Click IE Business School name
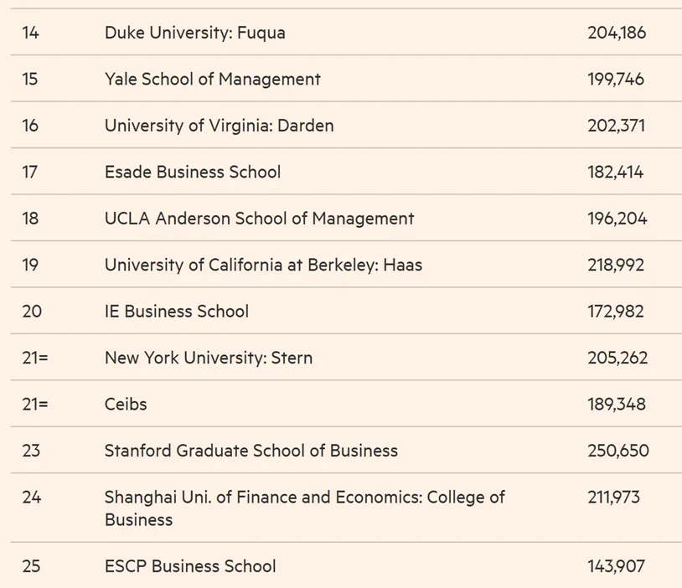This screenshot has width=682, height=588. coord(177,312)
